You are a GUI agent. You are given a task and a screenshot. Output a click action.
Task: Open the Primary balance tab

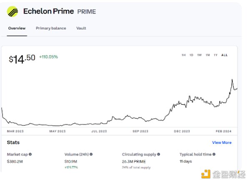(50, 28)
